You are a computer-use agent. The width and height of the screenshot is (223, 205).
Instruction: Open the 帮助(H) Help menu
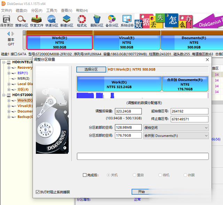point(82,10)
